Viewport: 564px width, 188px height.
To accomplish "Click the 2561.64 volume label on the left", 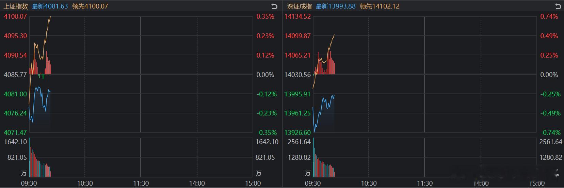I will click(299, 142).
